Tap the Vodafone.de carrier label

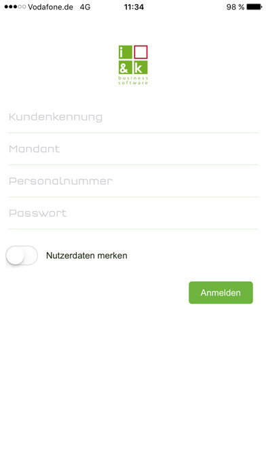(50, 7)
